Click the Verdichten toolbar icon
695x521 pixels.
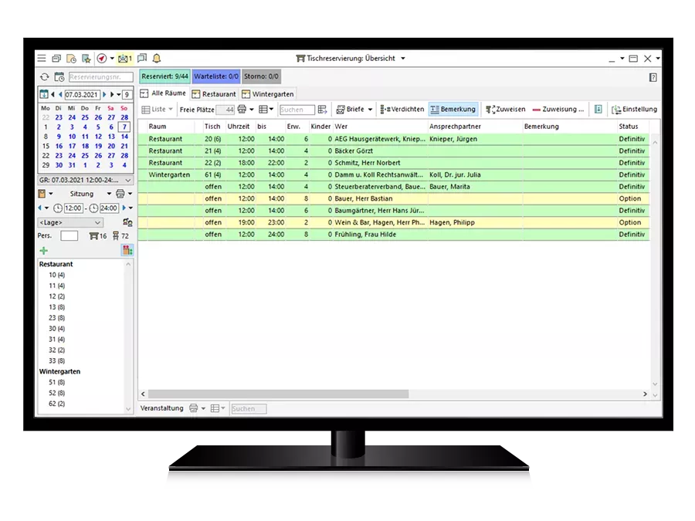click(402, 110)
